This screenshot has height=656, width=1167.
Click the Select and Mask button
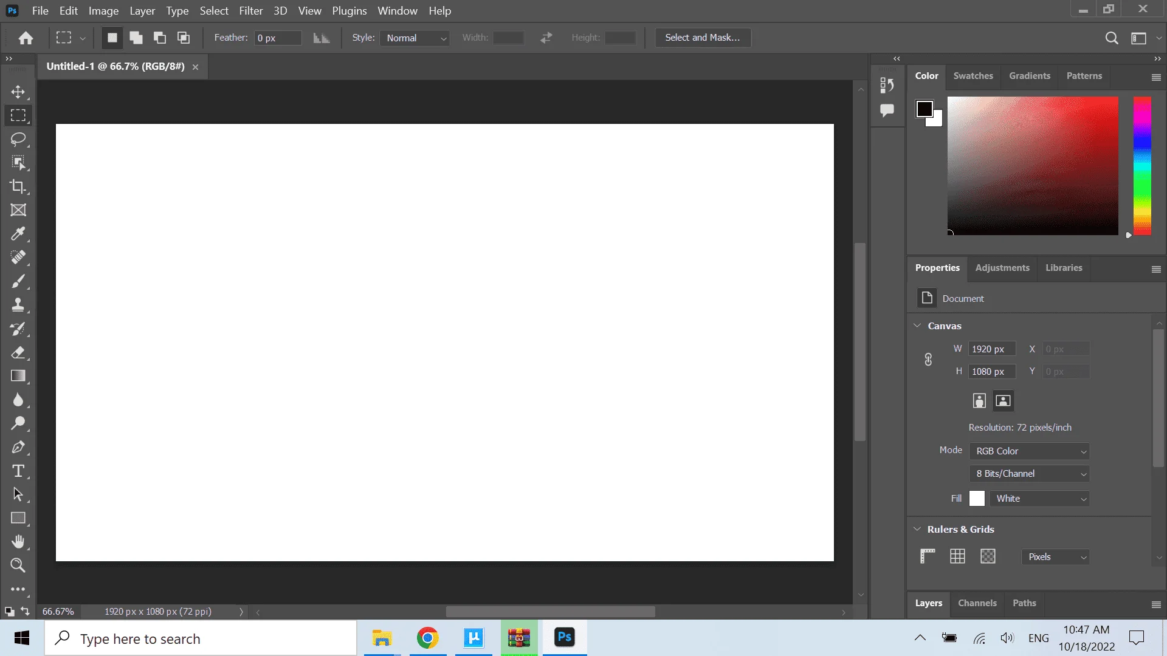point(703,38)
